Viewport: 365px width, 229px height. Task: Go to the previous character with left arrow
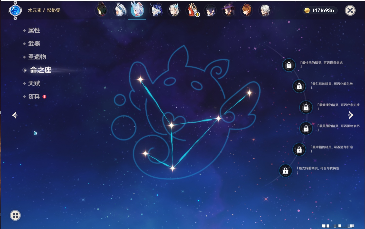15,115
